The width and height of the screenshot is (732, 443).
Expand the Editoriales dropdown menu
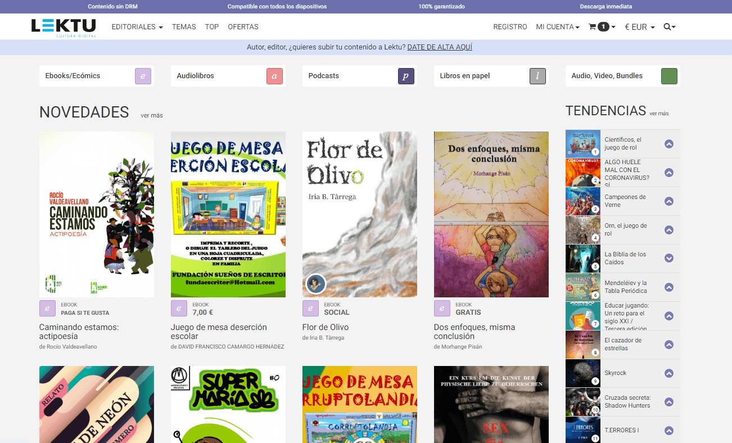click(137, 27)
